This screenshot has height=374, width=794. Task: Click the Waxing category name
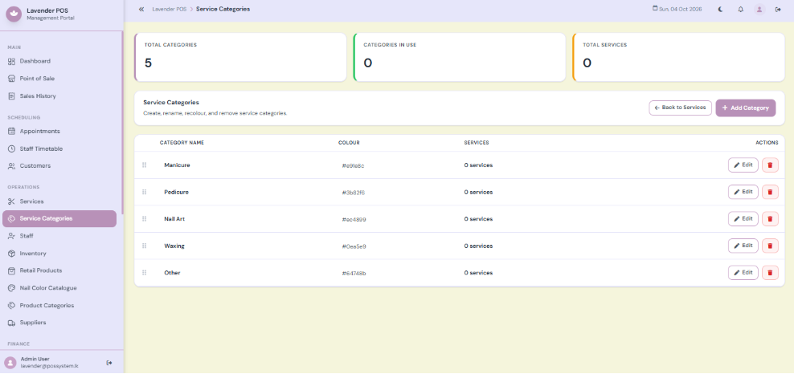tap(174, 246)
